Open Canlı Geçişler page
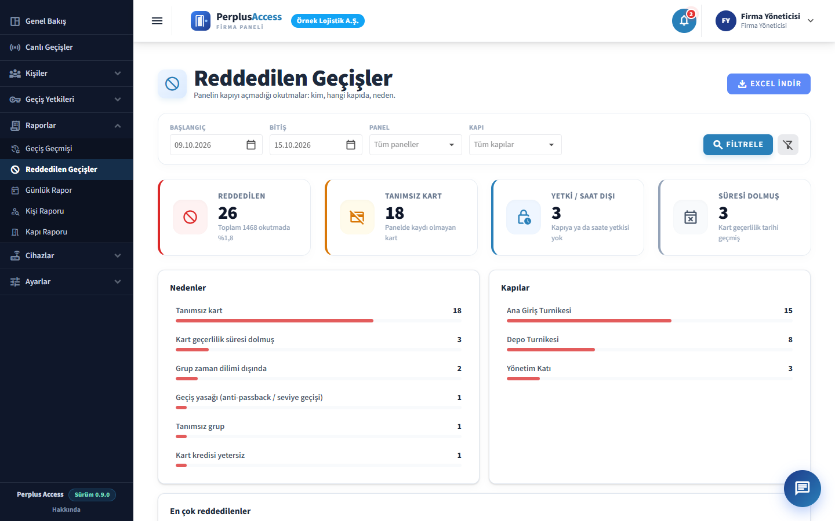 [x=67, y=47]
